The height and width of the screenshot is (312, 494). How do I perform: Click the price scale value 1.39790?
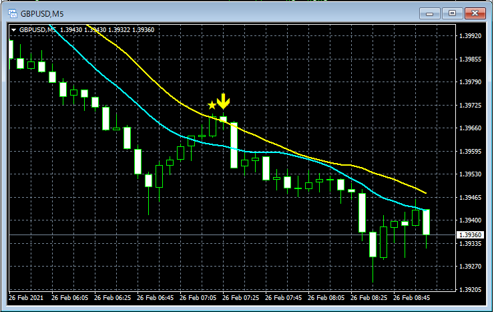471,82
